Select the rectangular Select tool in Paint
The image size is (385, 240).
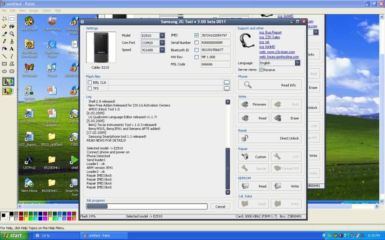12,19
